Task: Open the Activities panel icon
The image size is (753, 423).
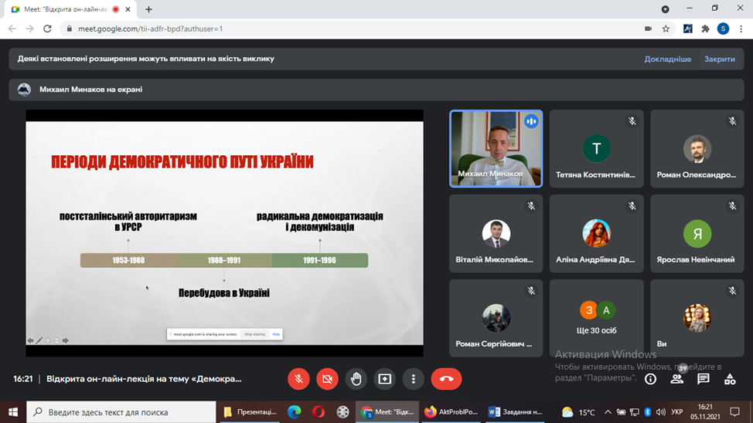Action: (x=730, y=379)
